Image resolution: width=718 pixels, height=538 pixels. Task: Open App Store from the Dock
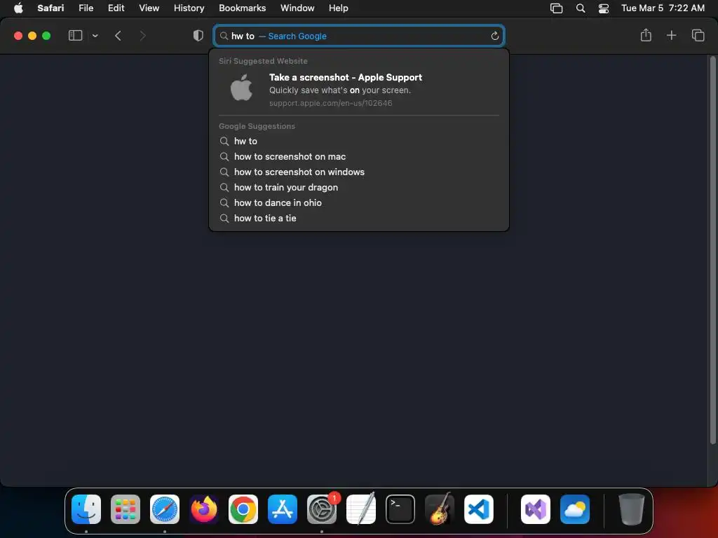(x=283, y=509)
